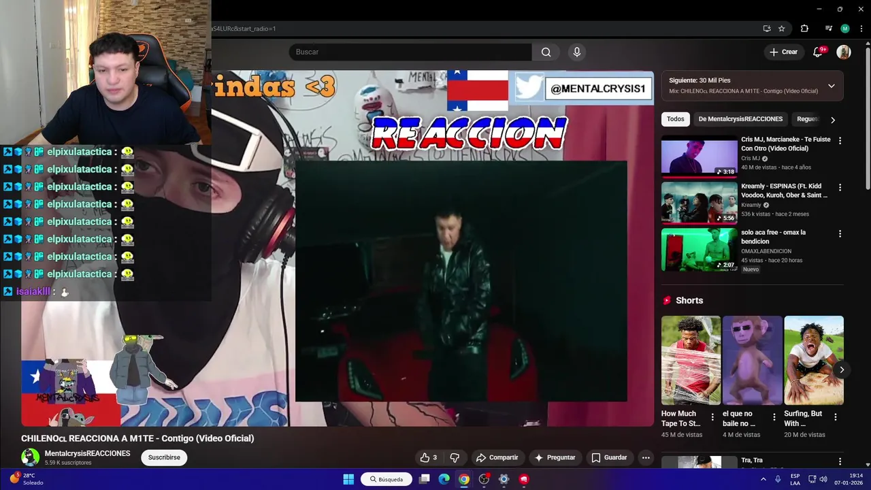Click the OMAXLABENDICION channel name

(766, 251)
